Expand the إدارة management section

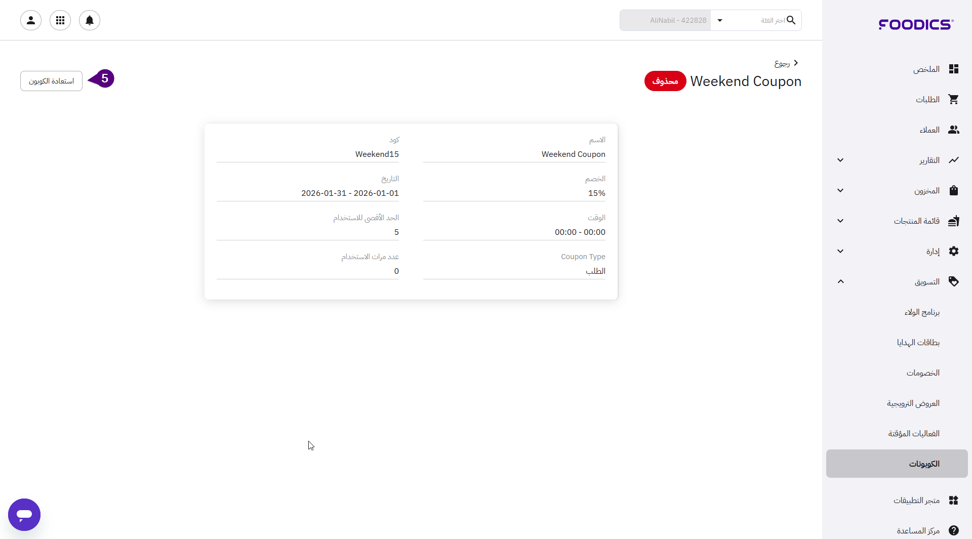[840, 251]
